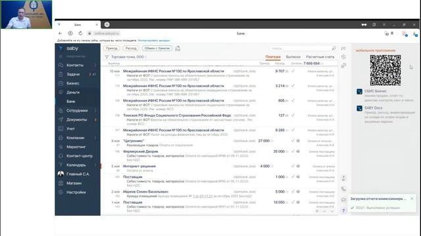This screenshot has width=421, height=236.
Task: Open a new browser tab with plus
Action: [107, 24]
